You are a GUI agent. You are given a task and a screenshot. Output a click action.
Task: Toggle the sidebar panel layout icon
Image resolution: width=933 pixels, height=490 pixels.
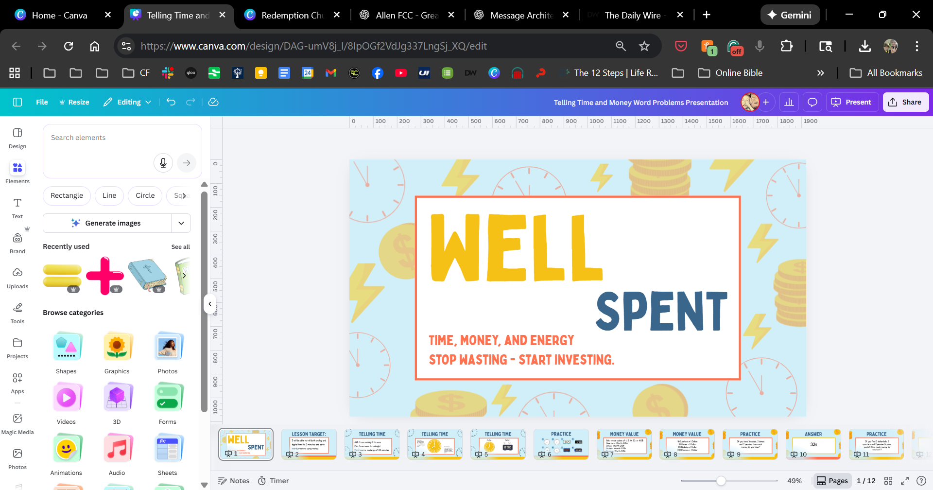click(x=17, y=102)
